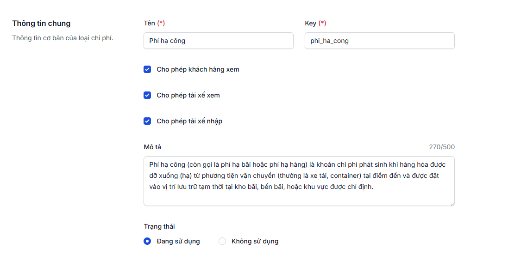This screenshot has width=527, height=267.
Task: Click the "270/500" character counter
Action: coord(442,146)
